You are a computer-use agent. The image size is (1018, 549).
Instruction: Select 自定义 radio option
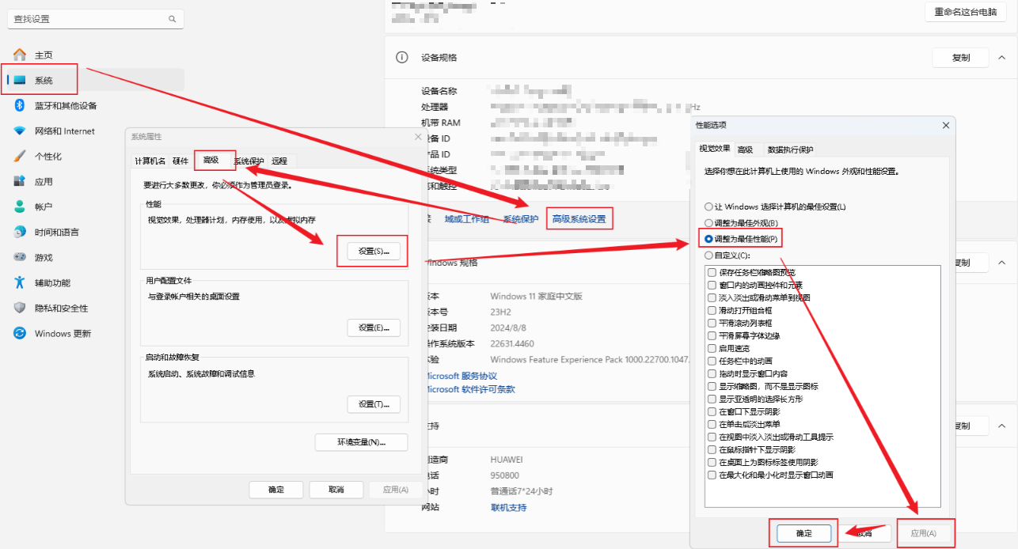tap(708, 256)
